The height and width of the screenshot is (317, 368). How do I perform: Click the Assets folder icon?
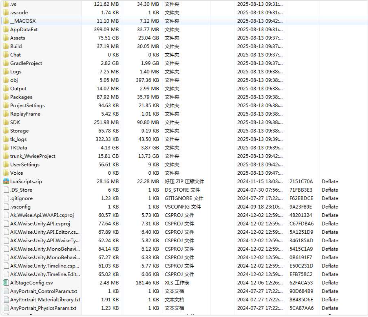(6, 38)
